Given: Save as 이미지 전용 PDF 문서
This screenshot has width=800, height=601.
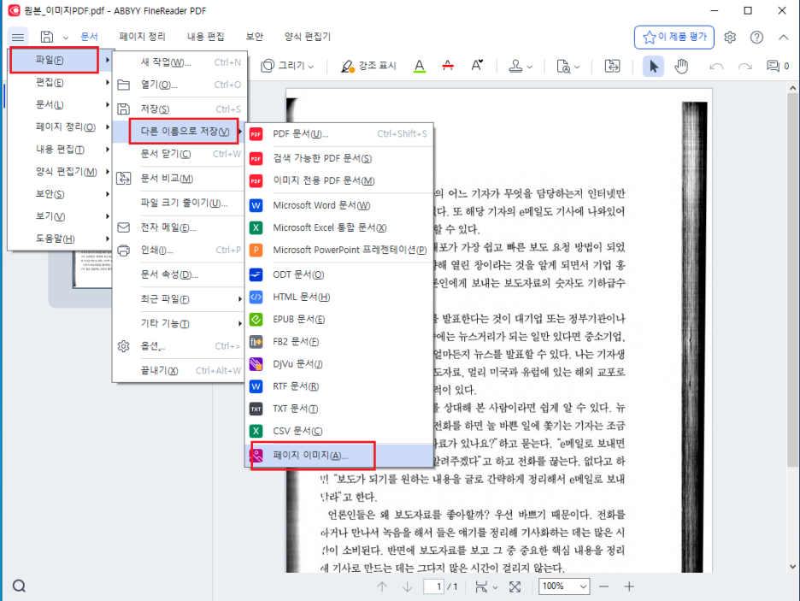Looking at the screenshot, I should pyautogui.click(x=340, y=180).
